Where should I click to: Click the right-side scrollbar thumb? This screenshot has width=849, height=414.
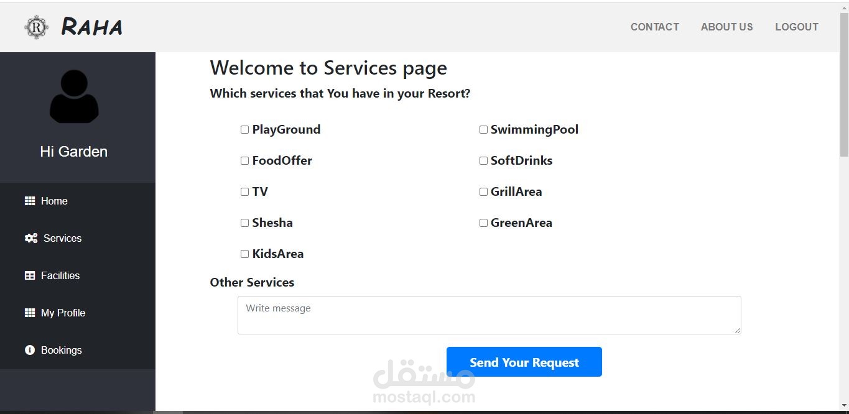[x=844, y=87]
